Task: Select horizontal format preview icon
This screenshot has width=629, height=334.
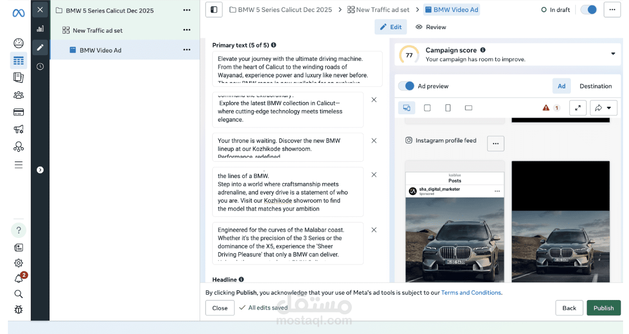Action: point(469,107)
